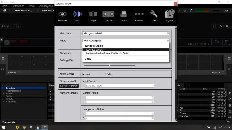Click the Windows Start button
232x130 pixels.
pyautogui.click(x=4, y=127)
